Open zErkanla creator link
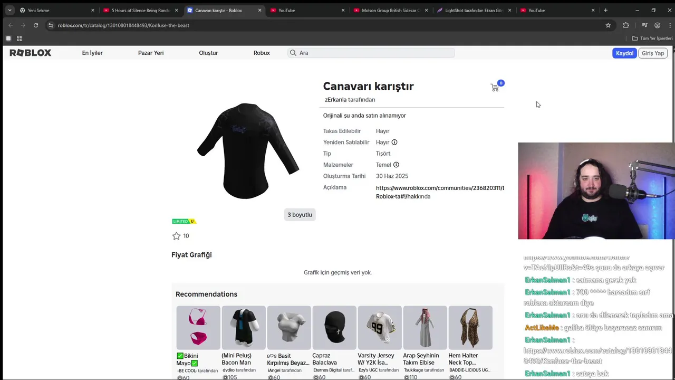Viewport: 675px width, 380px height. click(x=335, y=100)
